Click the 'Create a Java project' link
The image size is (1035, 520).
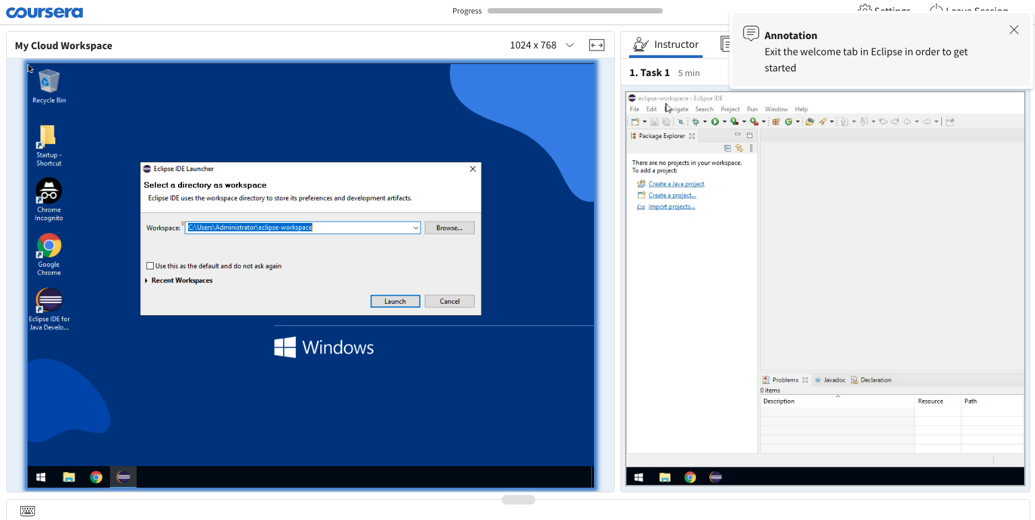pyautogui.click(x=676, y=184)
